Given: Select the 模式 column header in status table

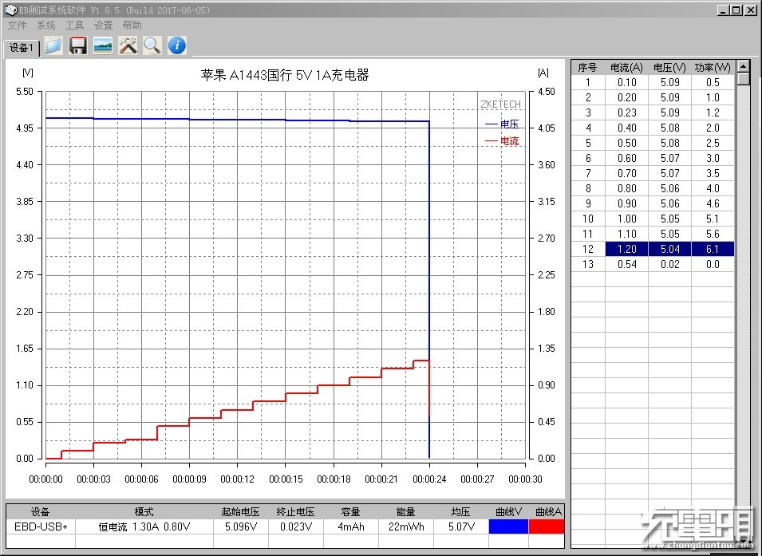Looking at the screenshot, I should click(x=144, y=512).
